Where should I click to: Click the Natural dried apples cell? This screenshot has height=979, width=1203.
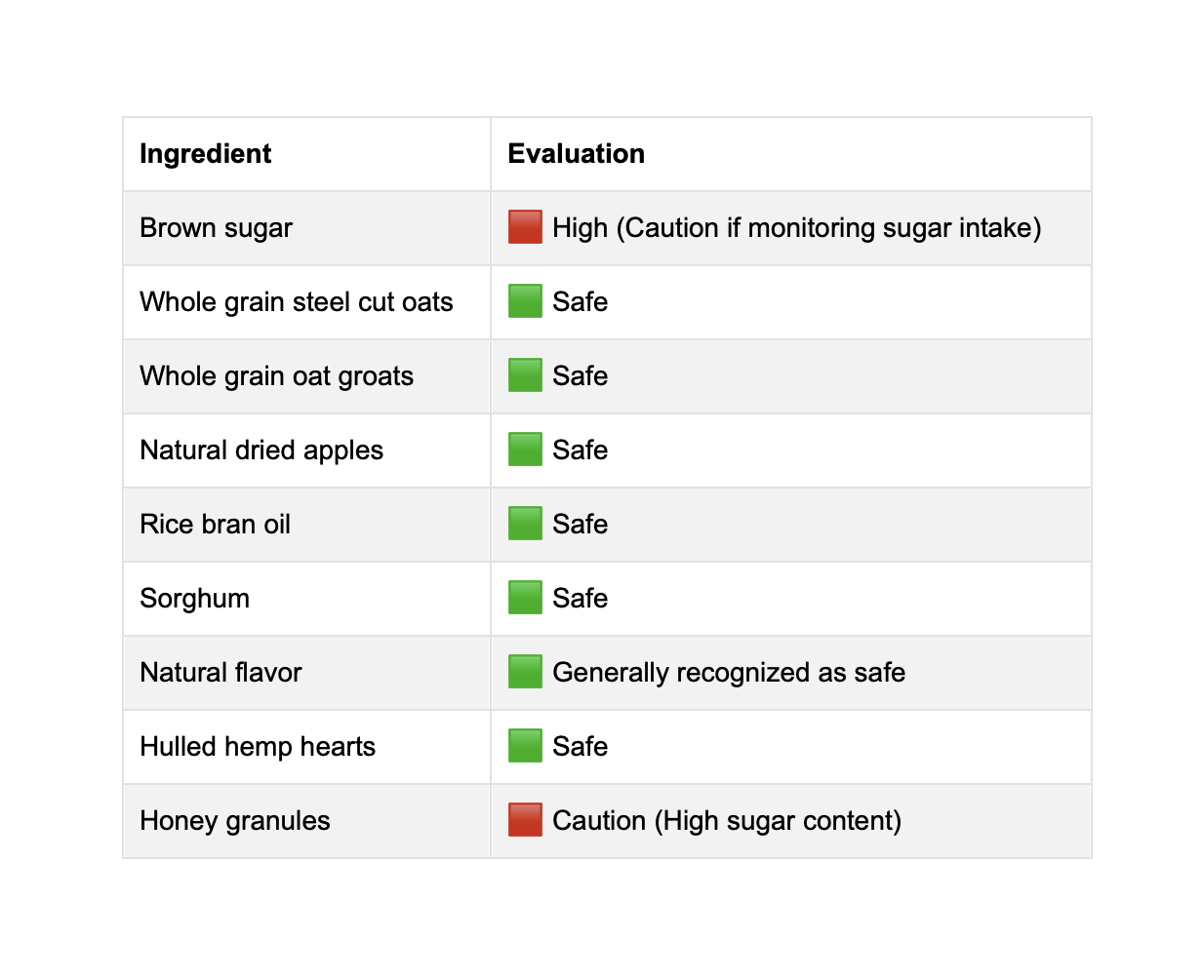click(306, 450)
